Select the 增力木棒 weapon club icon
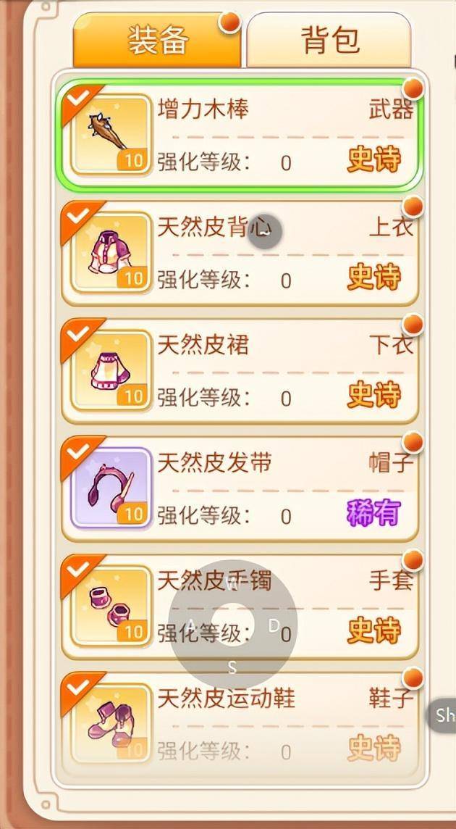Image resolution: width=456 pixels, height=829 pixels. pyautogui.click(x=111, y=134)
